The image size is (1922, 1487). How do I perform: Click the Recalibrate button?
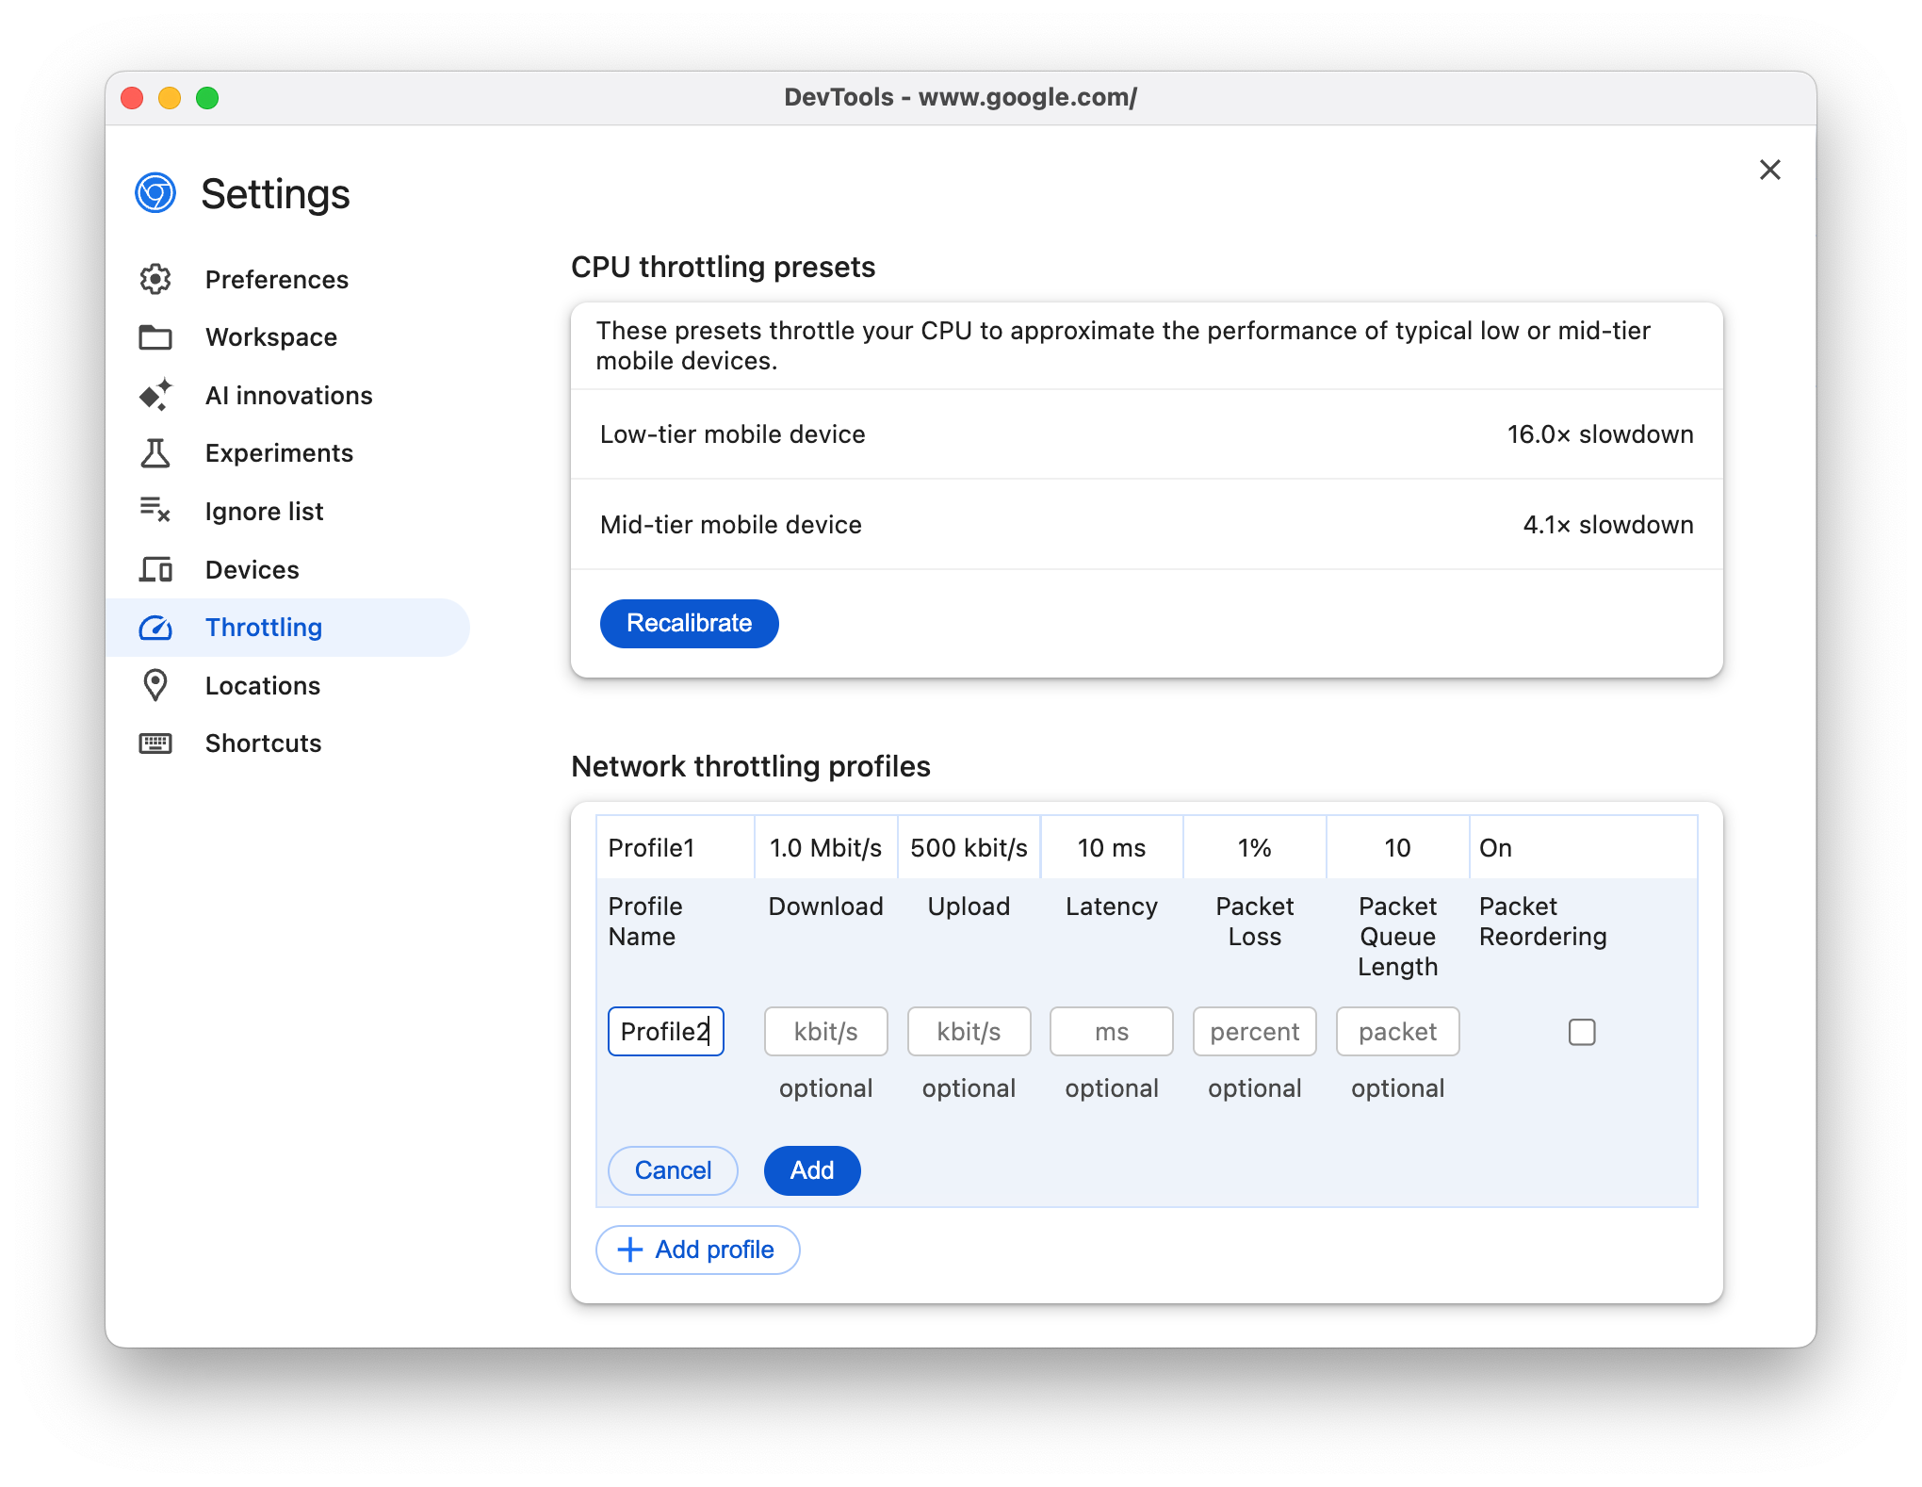690,624
